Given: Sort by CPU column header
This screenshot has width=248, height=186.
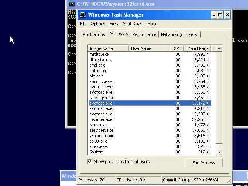Looking at the screenshot, I should [177, 48].
